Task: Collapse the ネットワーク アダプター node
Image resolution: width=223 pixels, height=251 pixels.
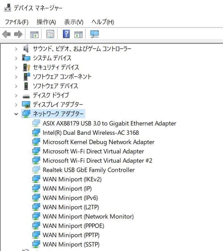Action: pyautogui.click(x=16, y=114)
